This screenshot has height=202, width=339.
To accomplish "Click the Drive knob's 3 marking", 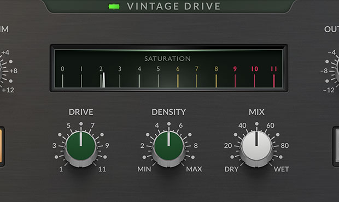I will (x=54, y=146).
